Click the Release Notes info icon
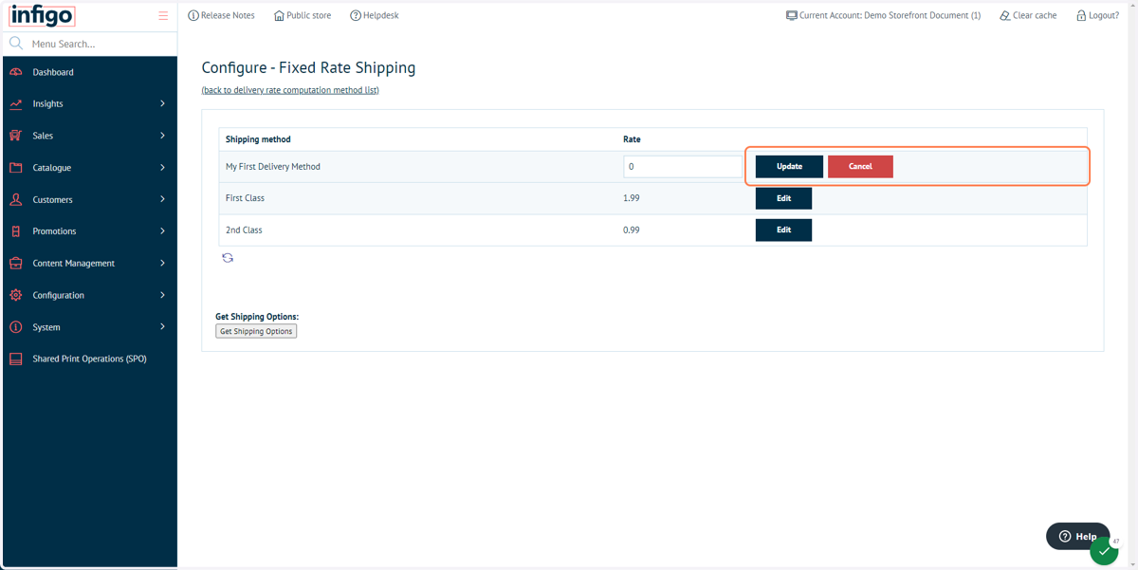This screenshot has height=570, width=1138. pos(193,16)
